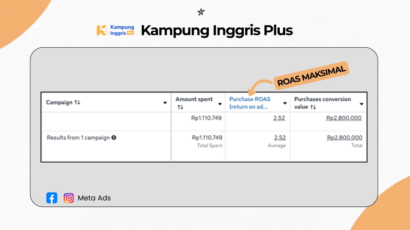Screen dimensions: 410x230
Task: Open Purchases conversion value dropdown arrow
Action: click(x=361, y=104)
